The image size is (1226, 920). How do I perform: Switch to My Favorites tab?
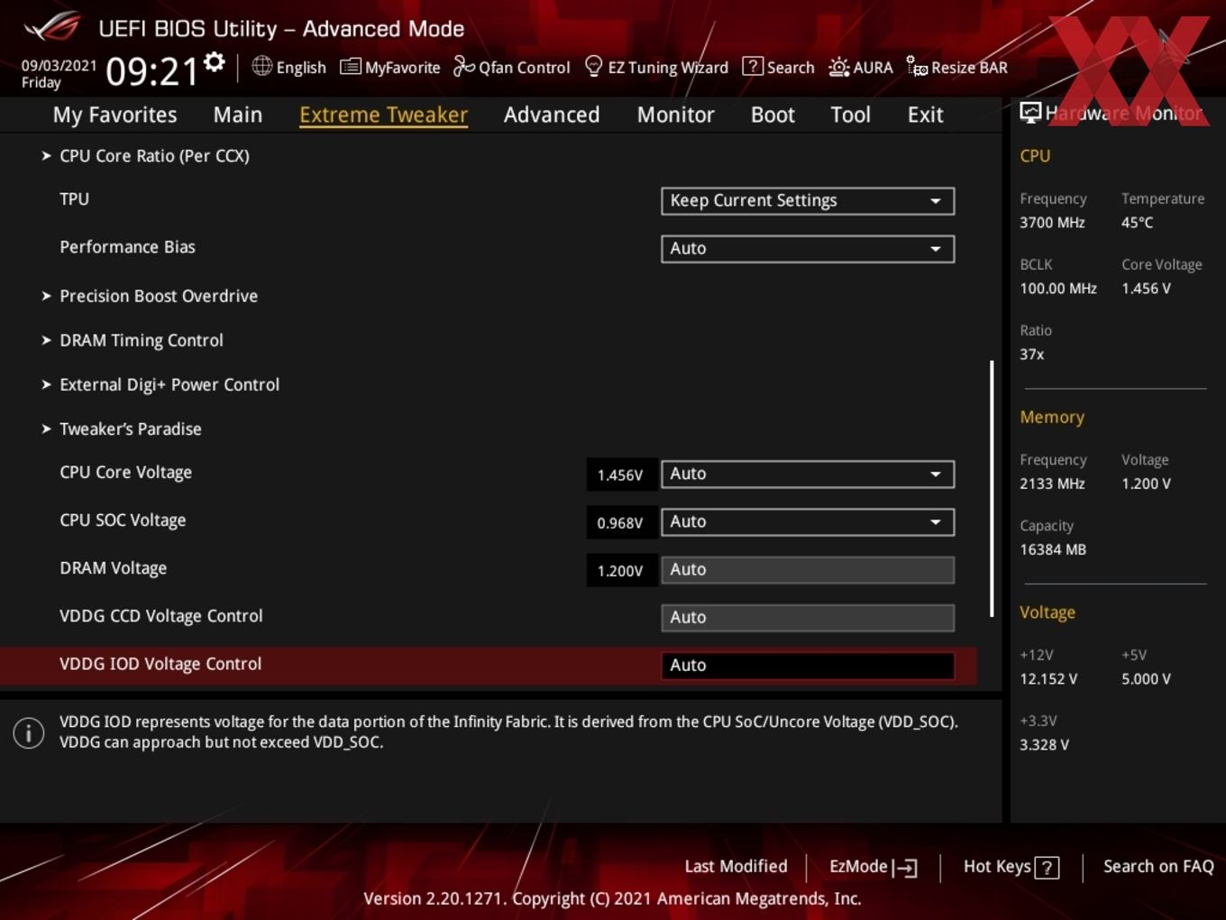[114, 115]
